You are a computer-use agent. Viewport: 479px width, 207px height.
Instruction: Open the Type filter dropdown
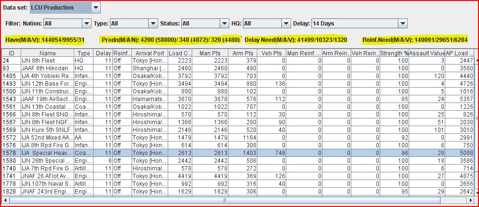(153, 23)
